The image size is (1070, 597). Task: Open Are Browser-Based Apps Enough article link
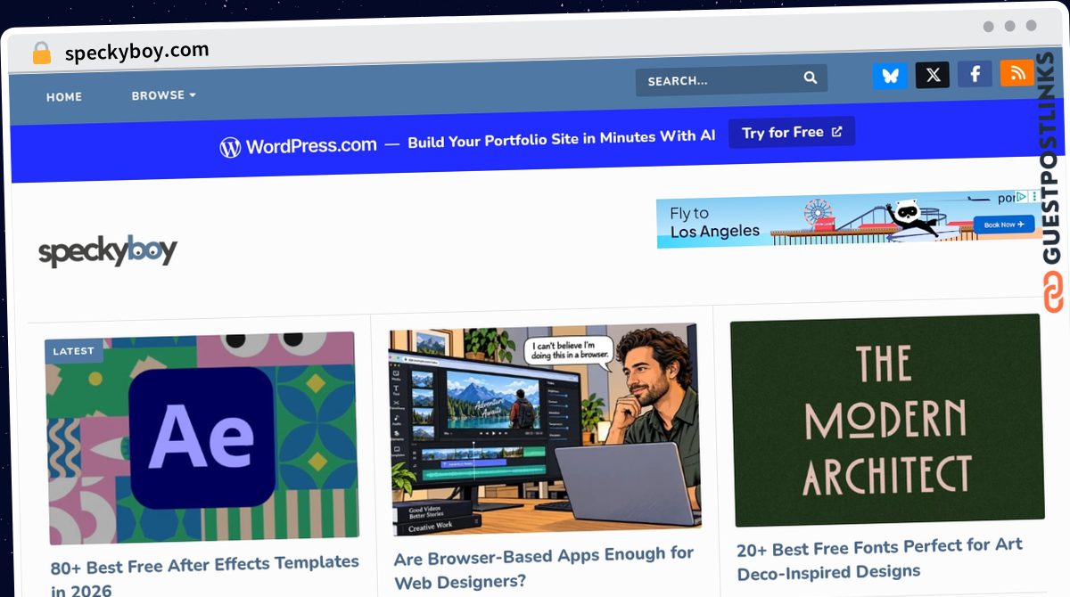click(544, 567)
